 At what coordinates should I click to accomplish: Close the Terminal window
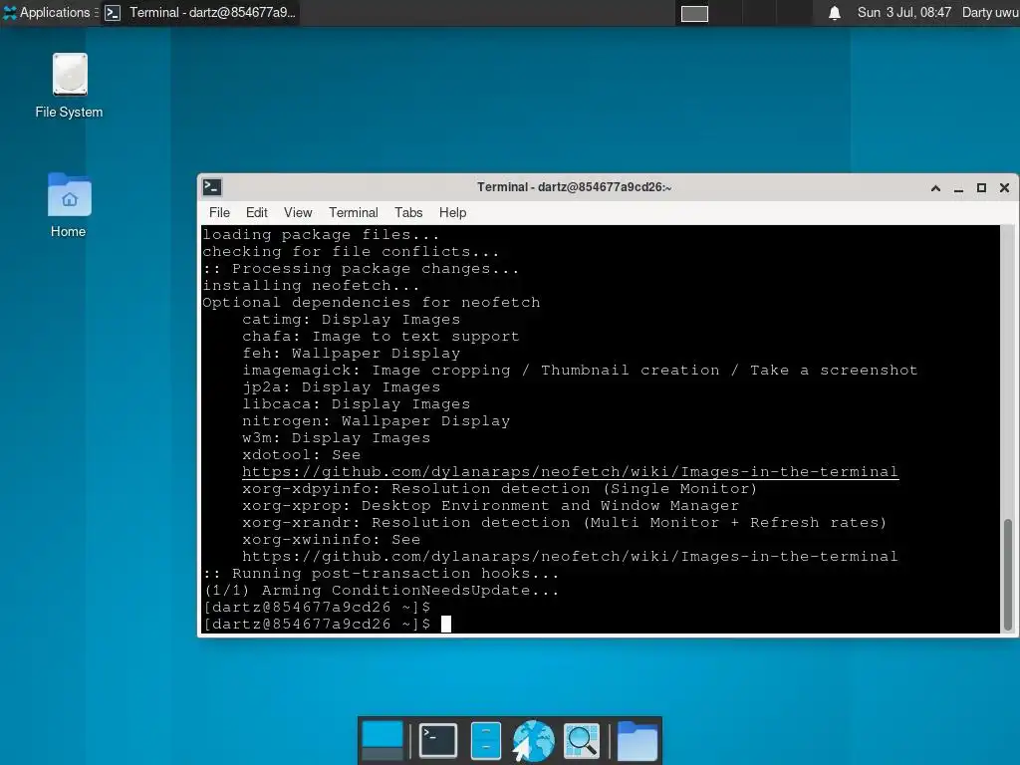tap(1004, 188)
